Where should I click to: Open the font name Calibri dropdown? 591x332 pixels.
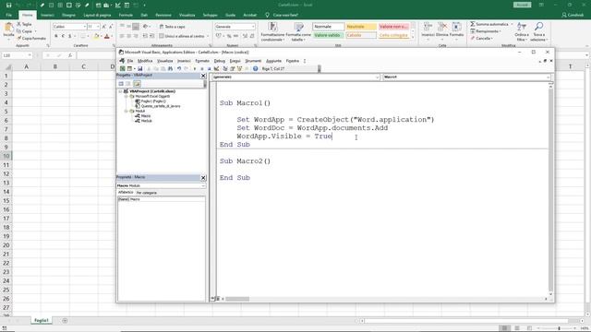pyautogui.click(x=84, y=27)
